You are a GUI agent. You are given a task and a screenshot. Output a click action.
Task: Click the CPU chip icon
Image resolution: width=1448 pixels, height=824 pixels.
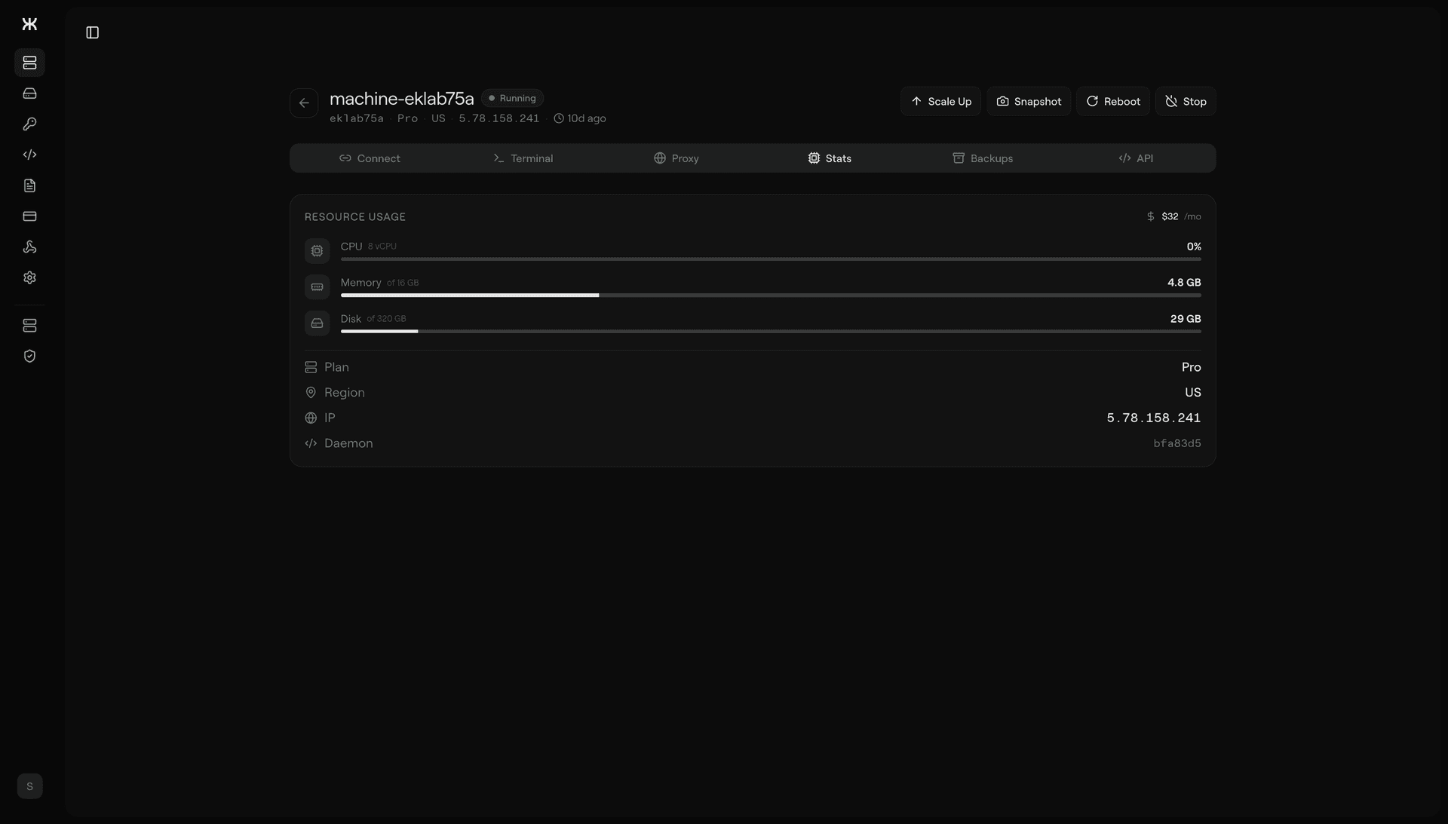click(x=317, y=251)
